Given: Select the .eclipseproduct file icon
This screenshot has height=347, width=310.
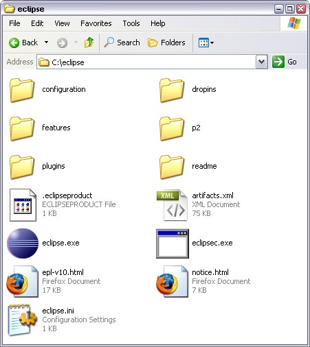Looking at the screenshot, I should tap(23, 205).
